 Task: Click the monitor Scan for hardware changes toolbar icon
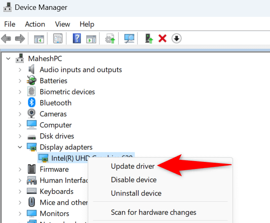[129, 38]
